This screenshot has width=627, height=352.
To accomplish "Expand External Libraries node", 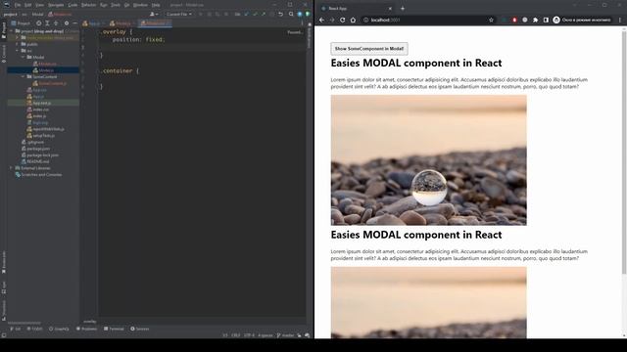I will click(x=12, y=168).
